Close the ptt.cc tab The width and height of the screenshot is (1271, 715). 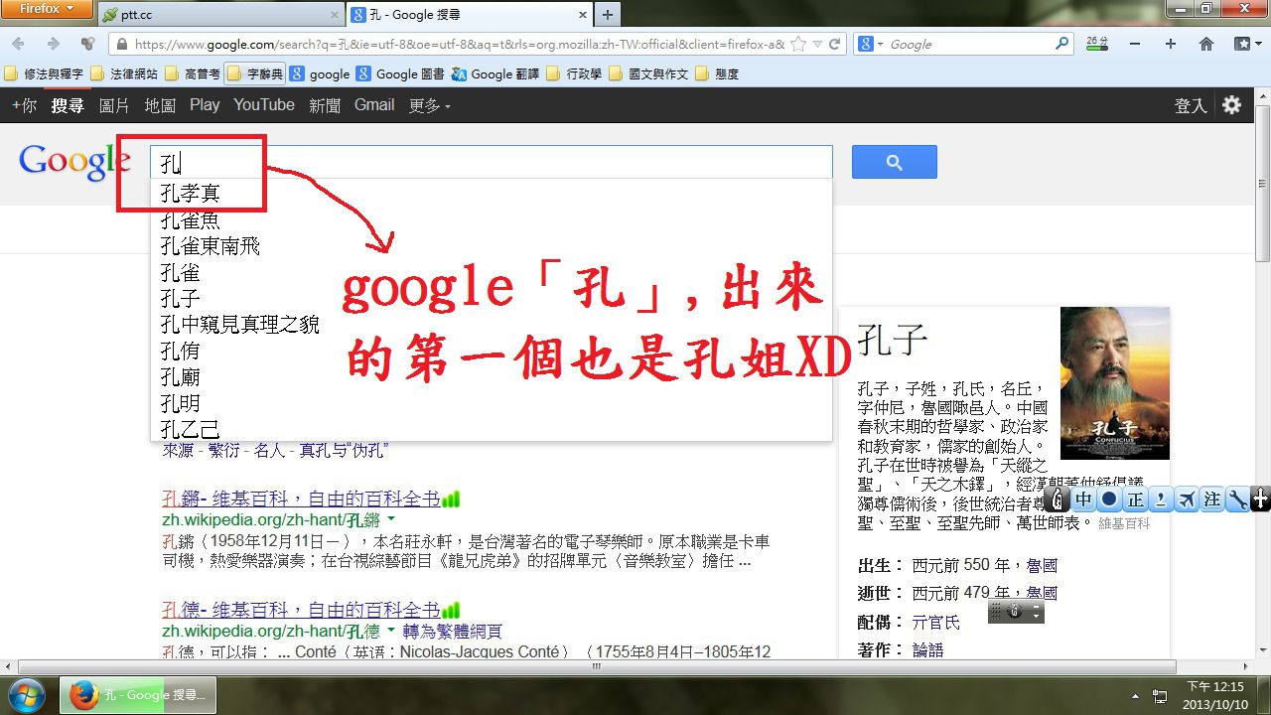coord(335,15)
